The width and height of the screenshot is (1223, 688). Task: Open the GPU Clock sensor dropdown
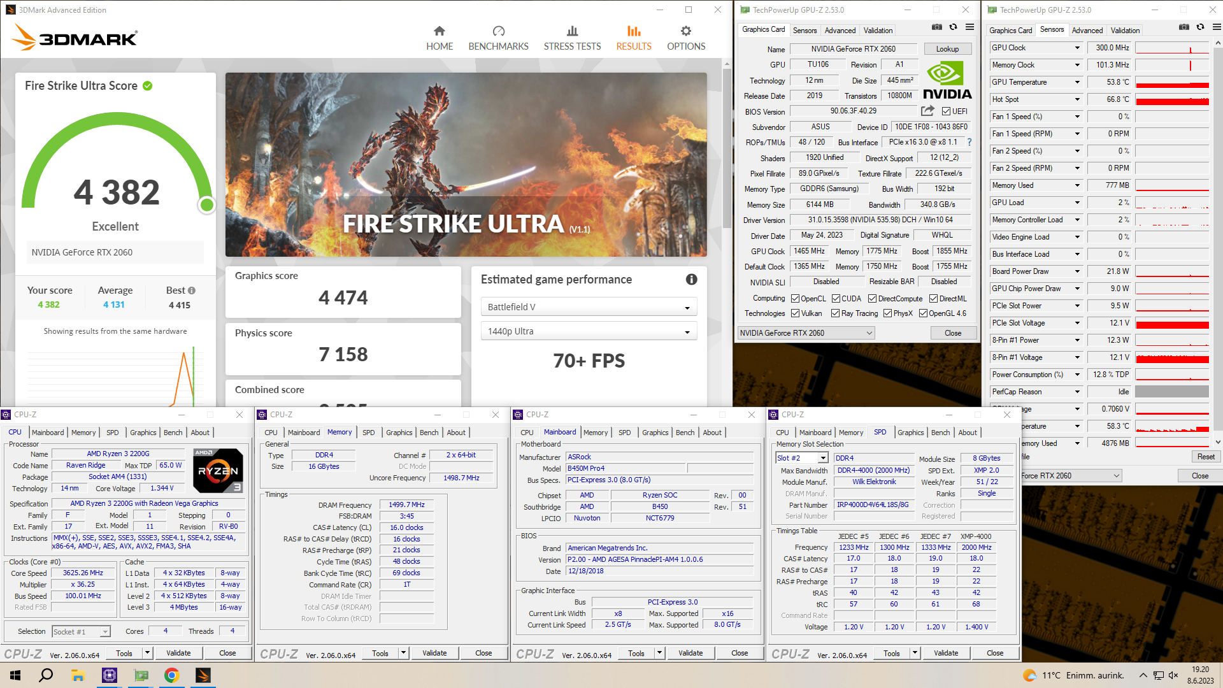click(x=1077, y=48)
